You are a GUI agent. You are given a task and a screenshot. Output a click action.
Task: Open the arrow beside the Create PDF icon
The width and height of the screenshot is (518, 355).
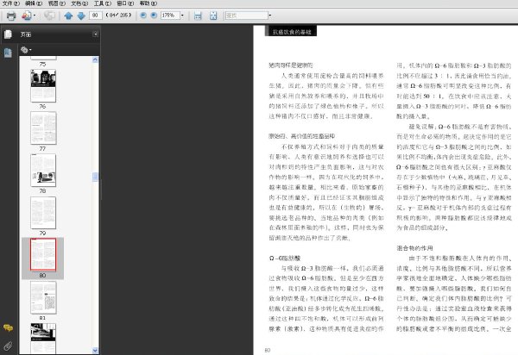coord(35,16)
